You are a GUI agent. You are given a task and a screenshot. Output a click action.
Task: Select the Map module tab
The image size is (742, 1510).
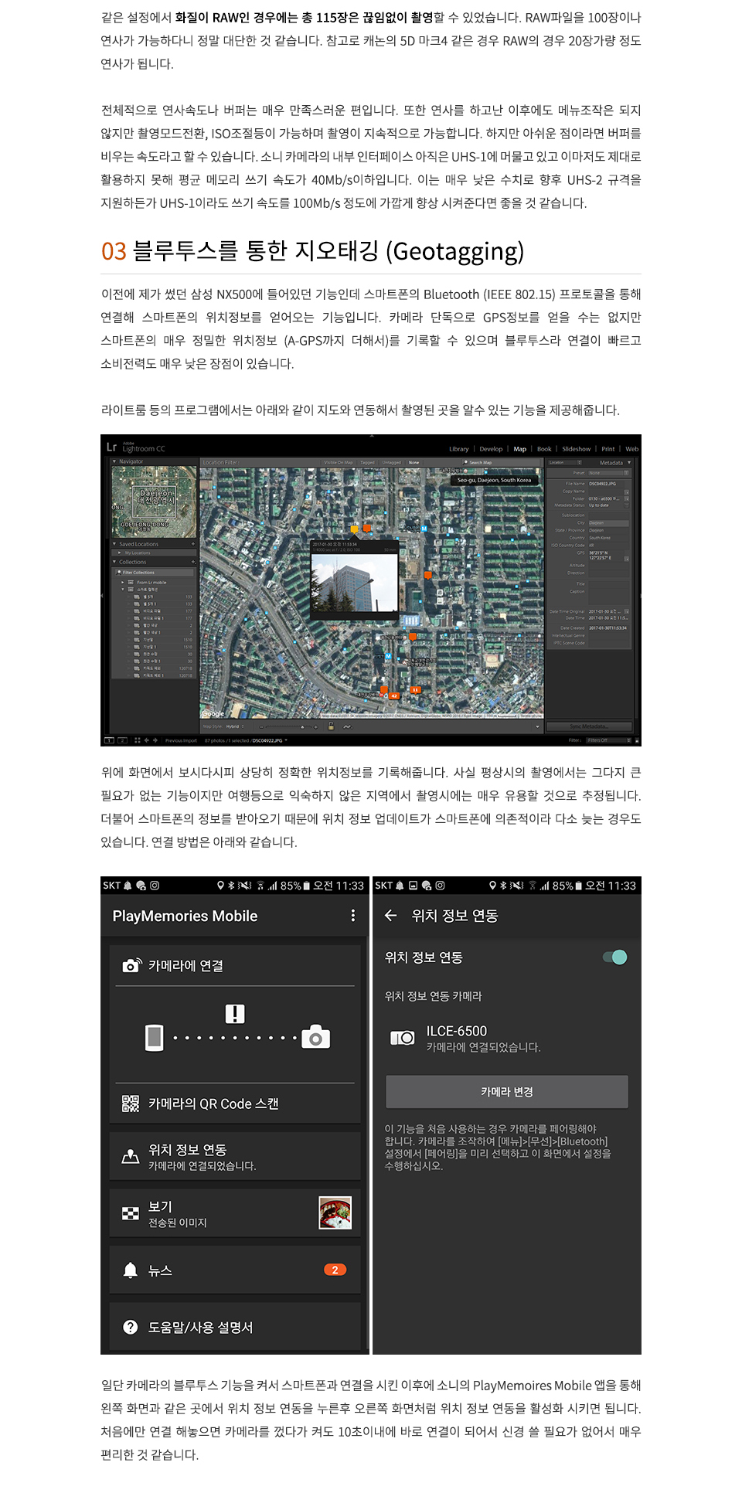(x=520, y=449)
